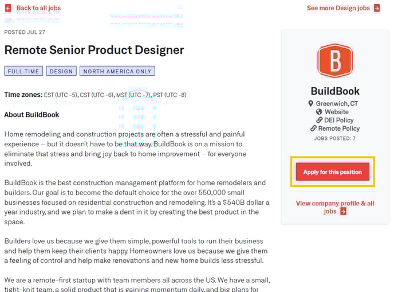Click the chain link icon next to DEI Policy
The image size is (394, 292).
319,120
